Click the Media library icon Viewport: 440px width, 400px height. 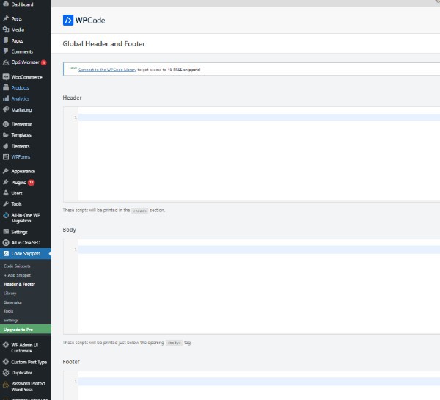point(6,29)
